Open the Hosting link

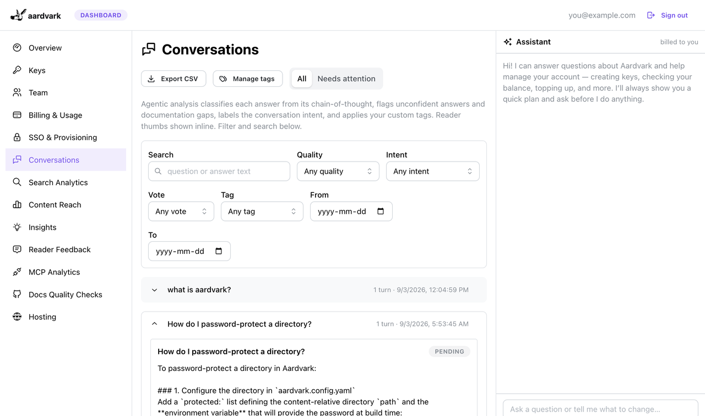pyautogui.click(x=66, y=317)
